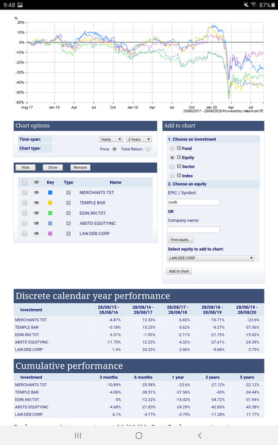The image size is (278, 445).
Task: Tap the Wi-Fi status icon
Action: [254, 5]
